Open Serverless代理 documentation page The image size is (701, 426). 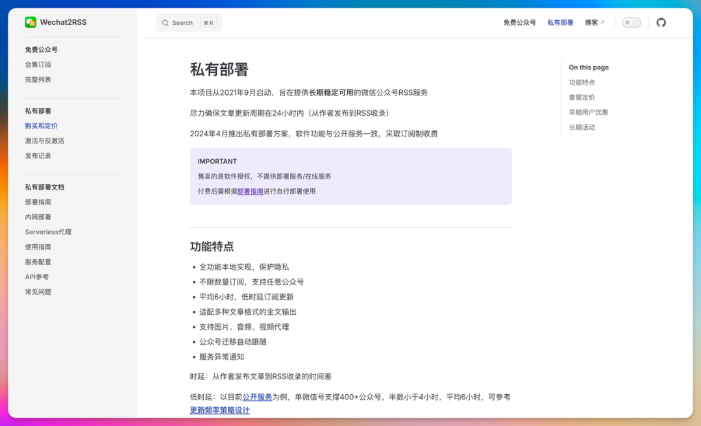[x=48, y=232]
